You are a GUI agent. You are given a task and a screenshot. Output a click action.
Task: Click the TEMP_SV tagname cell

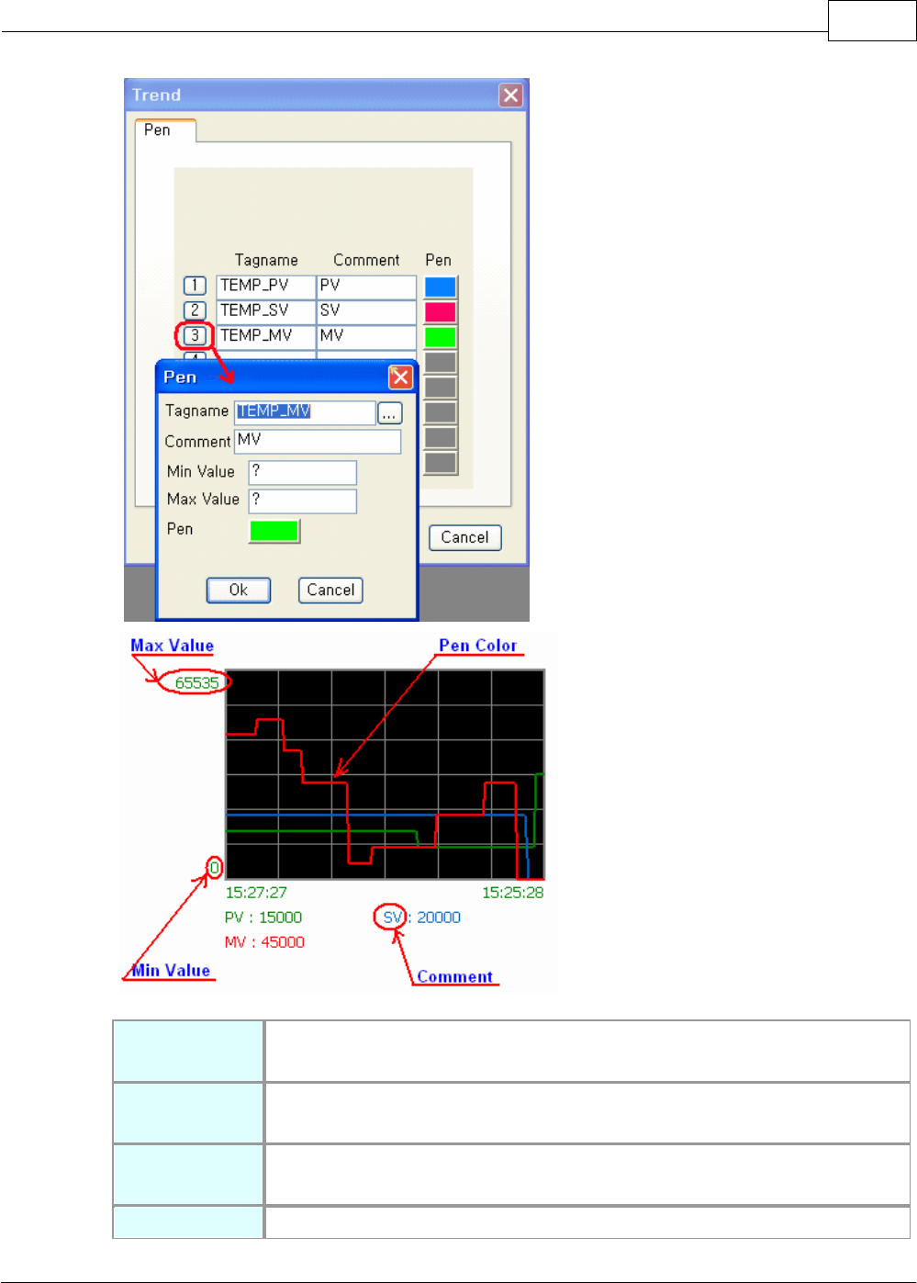(x=266, y=311)
